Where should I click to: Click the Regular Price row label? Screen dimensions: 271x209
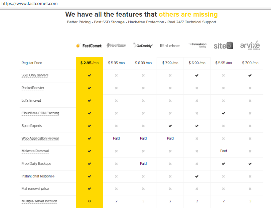32,63
